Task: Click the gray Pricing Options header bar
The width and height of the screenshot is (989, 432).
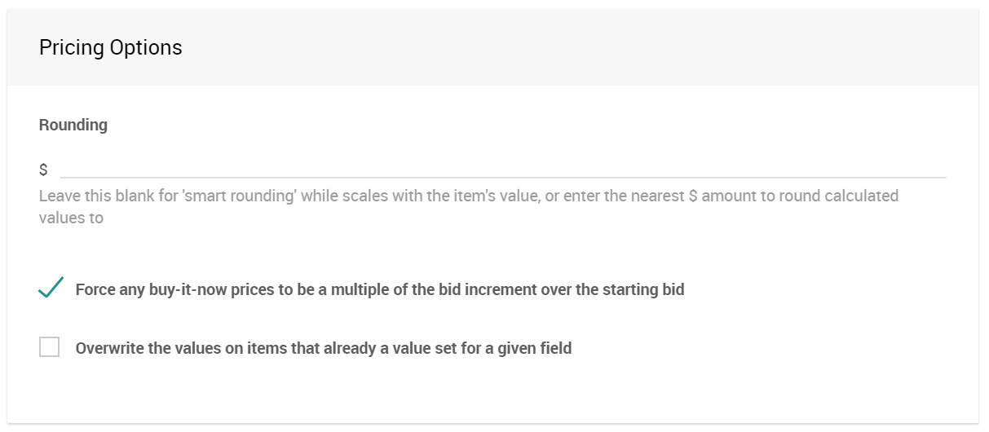Action: point(571,47)
